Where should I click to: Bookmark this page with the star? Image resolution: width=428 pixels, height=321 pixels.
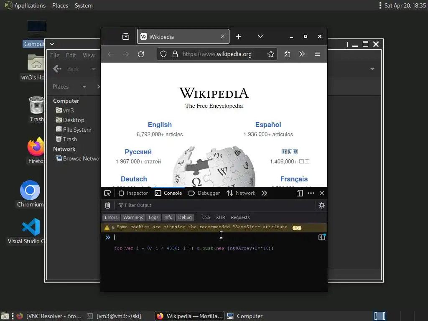270,54
